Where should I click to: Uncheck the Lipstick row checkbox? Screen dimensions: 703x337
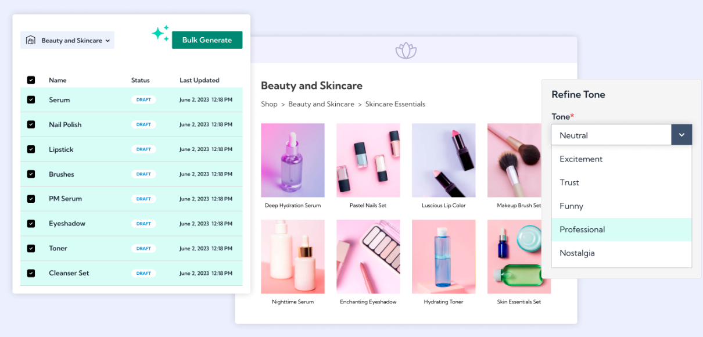point(31,149)
